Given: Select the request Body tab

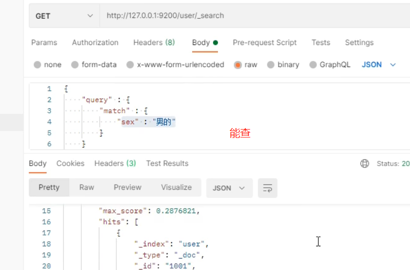Looking at the screenshot, I should click(205, 43).
